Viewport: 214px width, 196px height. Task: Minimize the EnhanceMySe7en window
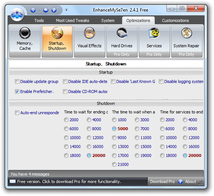(172, 9)
